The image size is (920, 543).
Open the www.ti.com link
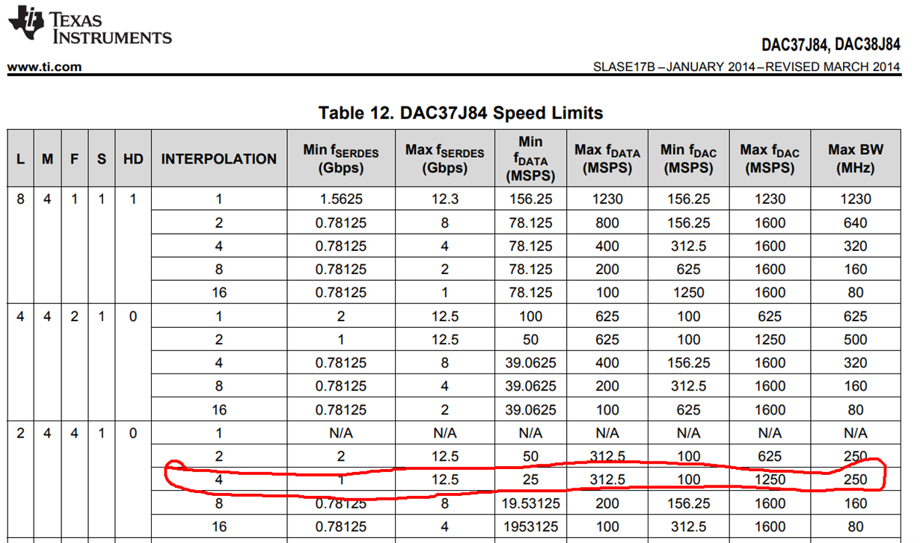click(x=44, y=67)
